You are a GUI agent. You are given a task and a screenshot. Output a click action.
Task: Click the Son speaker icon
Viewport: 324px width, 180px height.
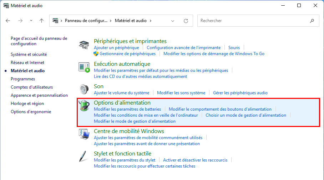84,89
